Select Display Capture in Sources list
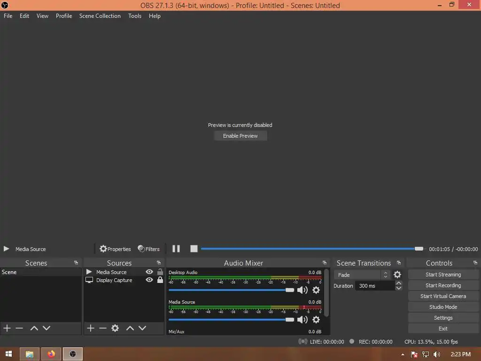This screenshot has height=361, width=481. 124,280
